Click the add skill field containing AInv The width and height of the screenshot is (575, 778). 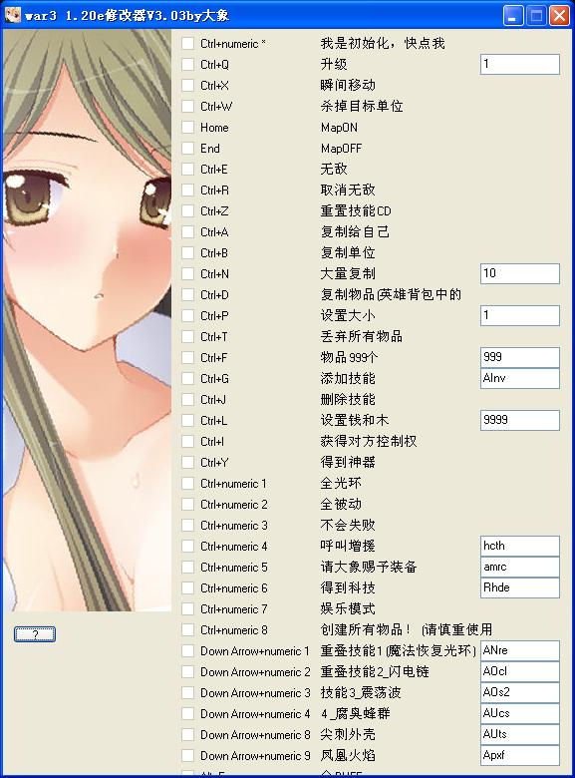click(520, 379)
